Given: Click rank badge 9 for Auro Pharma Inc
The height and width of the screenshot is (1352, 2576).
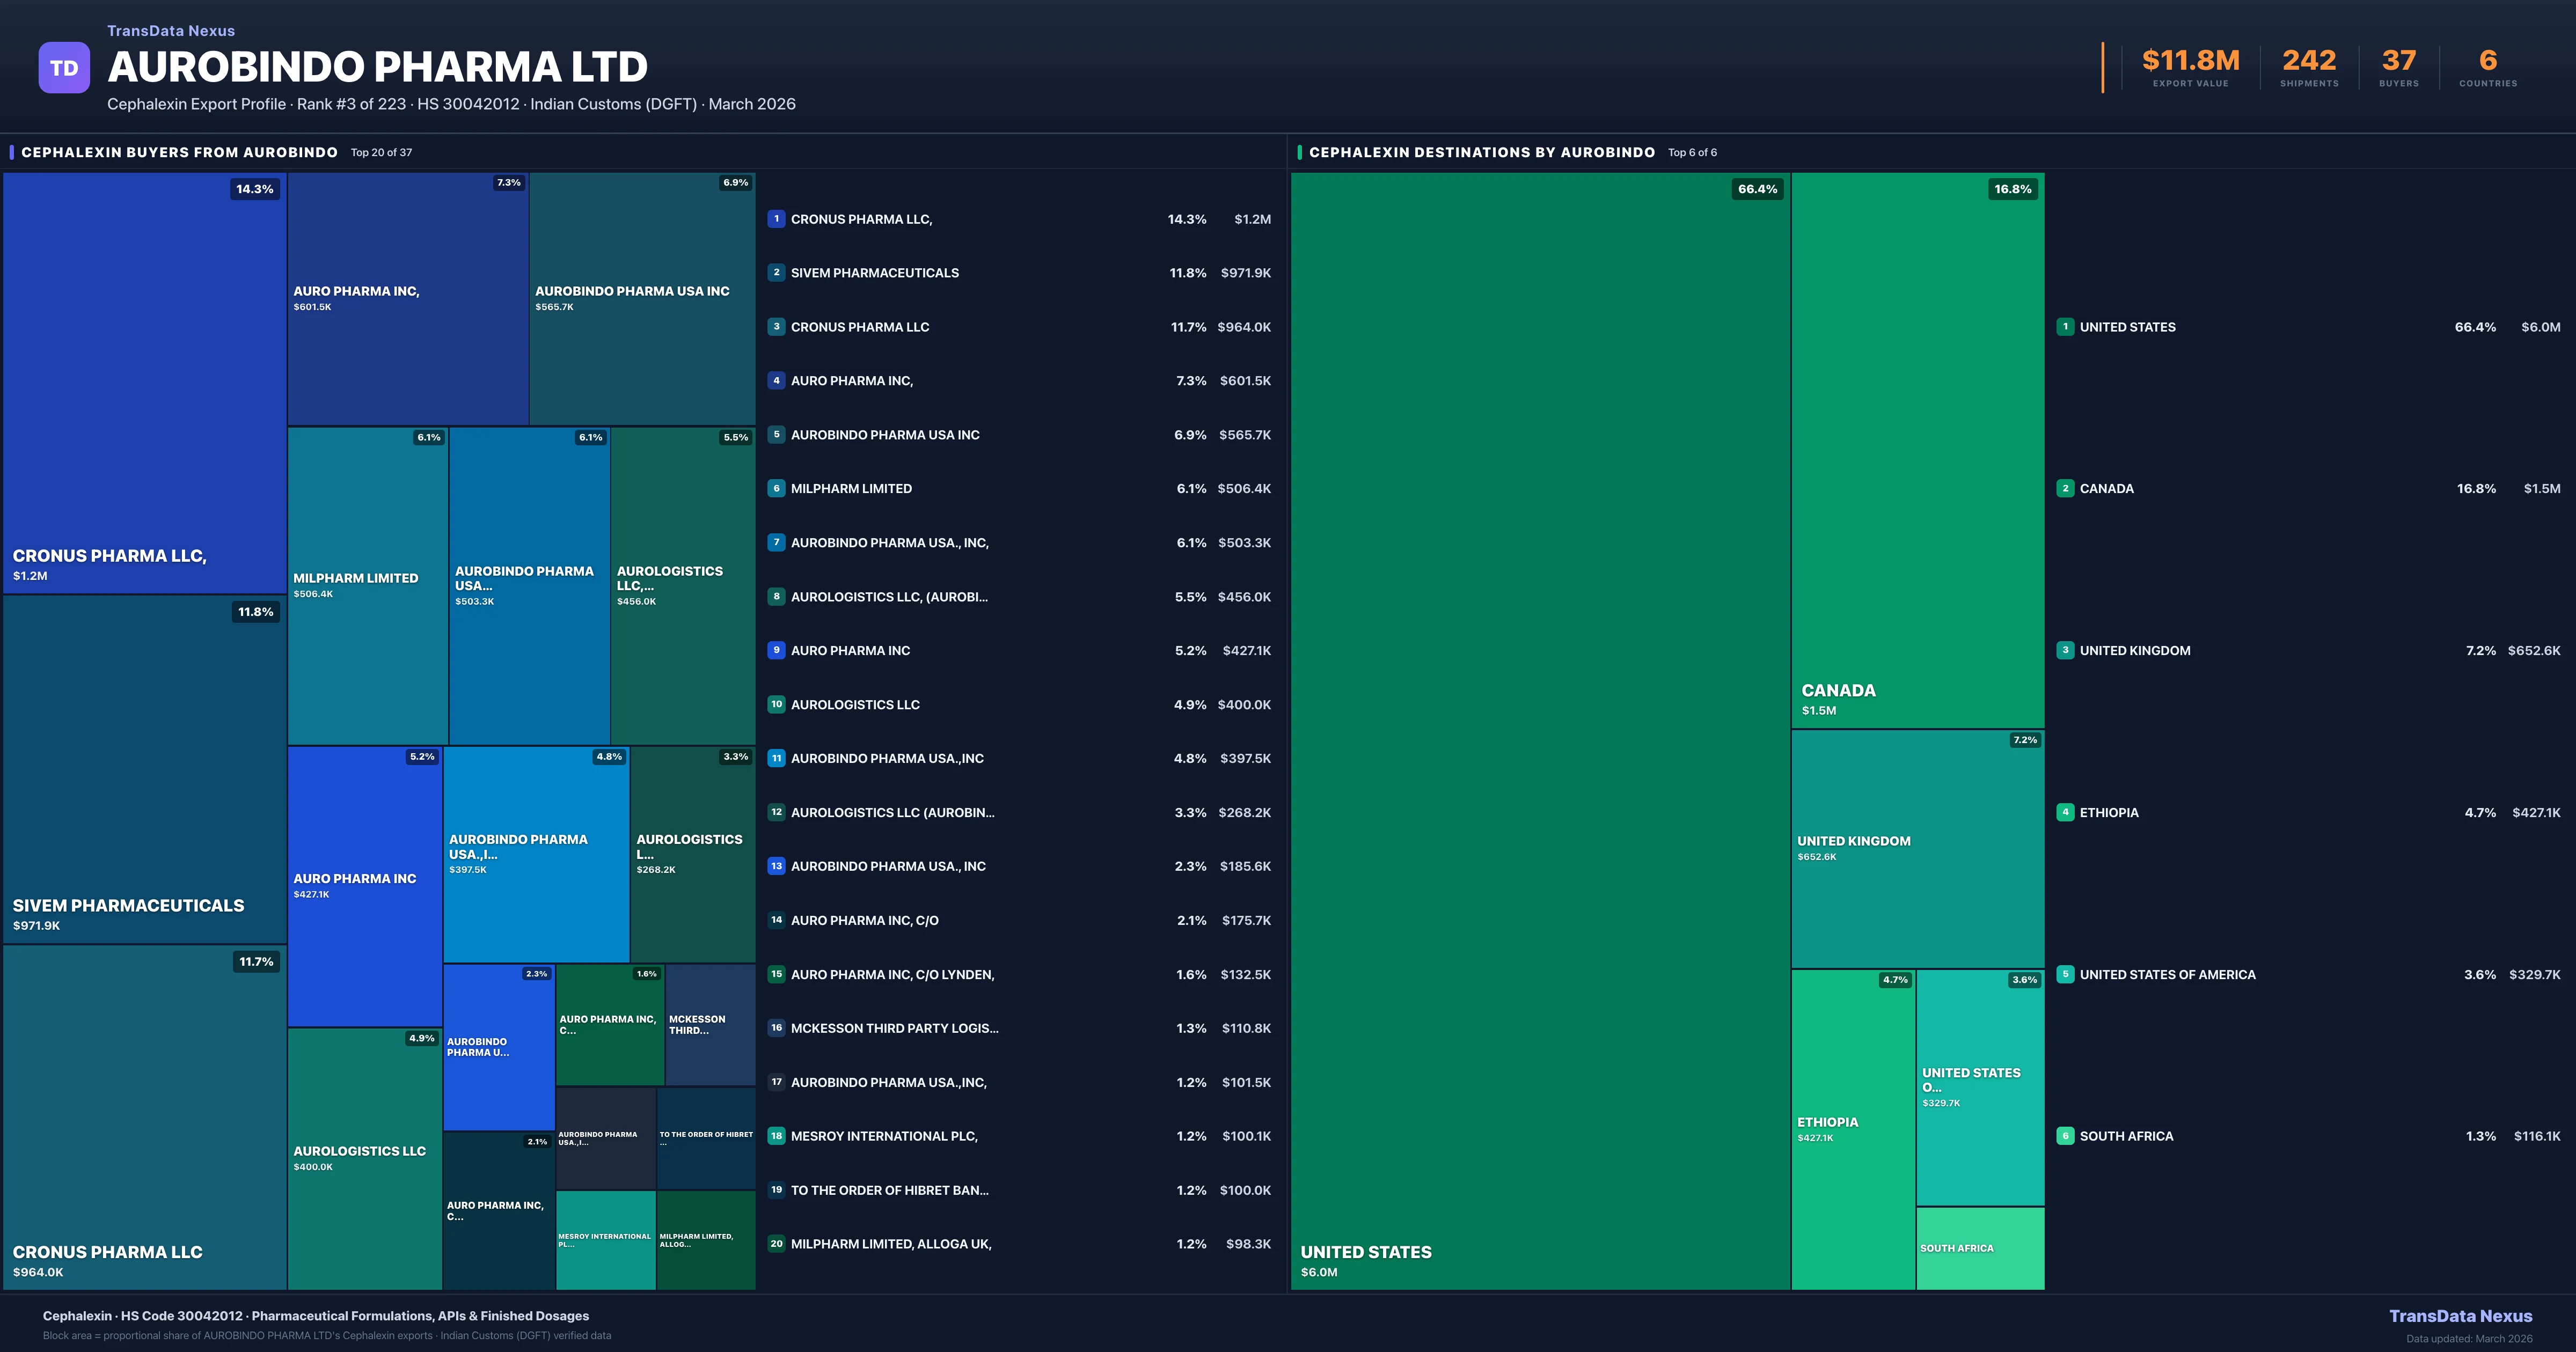Looking at the screenshot, I should [776, 650].
